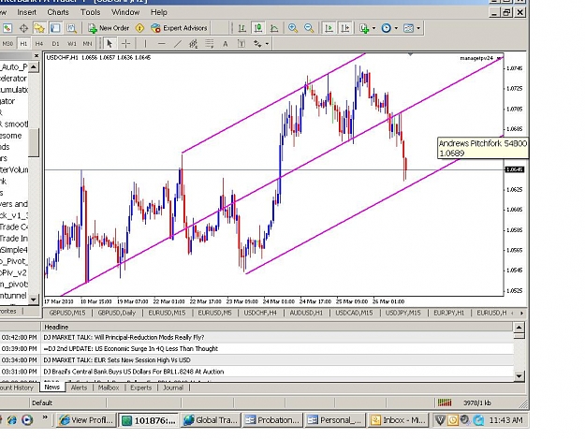Click the add Indicators icon
This screenshot has height=439, width=585.
coord(364,28)
